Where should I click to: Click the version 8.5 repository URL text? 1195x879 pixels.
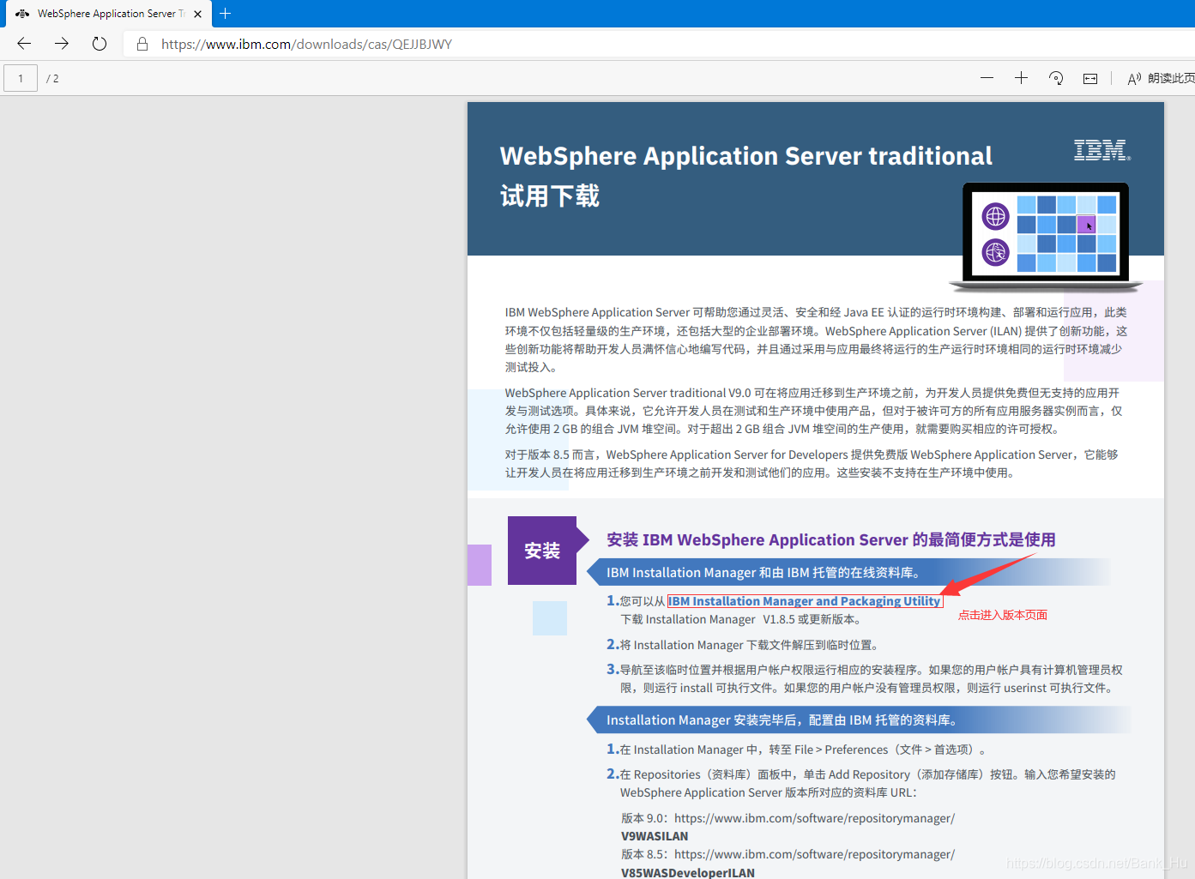(x=814, y=854)
